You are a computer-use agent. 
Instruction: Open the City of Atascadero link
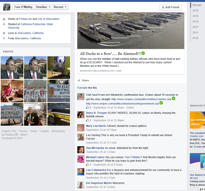48,19
